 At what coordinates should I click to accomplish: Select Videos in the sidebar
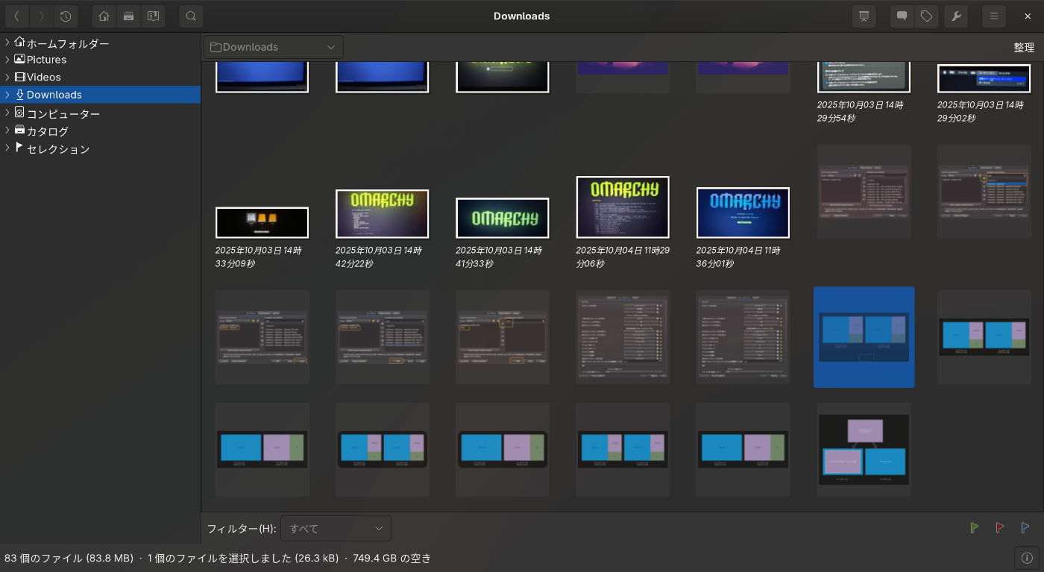pos(44,77)
